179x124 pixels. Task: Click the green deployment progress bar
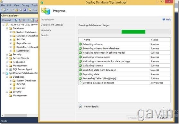133,32
